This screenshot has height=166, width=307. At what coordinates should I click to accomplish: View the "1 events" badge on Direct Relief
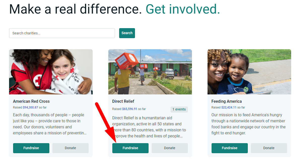179,109
